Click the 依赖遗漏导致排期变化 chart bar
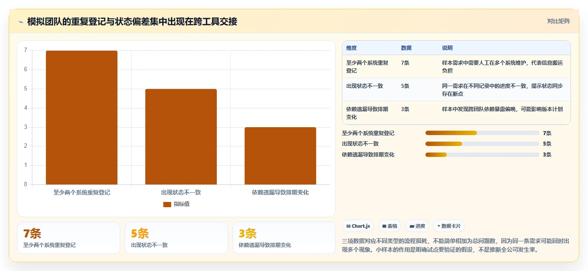Image resolution: width=588 pixels, height=271 pixels. (280, 156)
